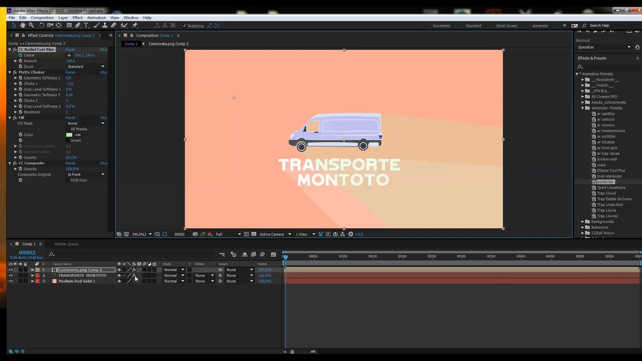The image size is (642, 361).
Task: Expand the Camioneta.png Comp 2 layer properties
Action: click(x=33, y=270)
